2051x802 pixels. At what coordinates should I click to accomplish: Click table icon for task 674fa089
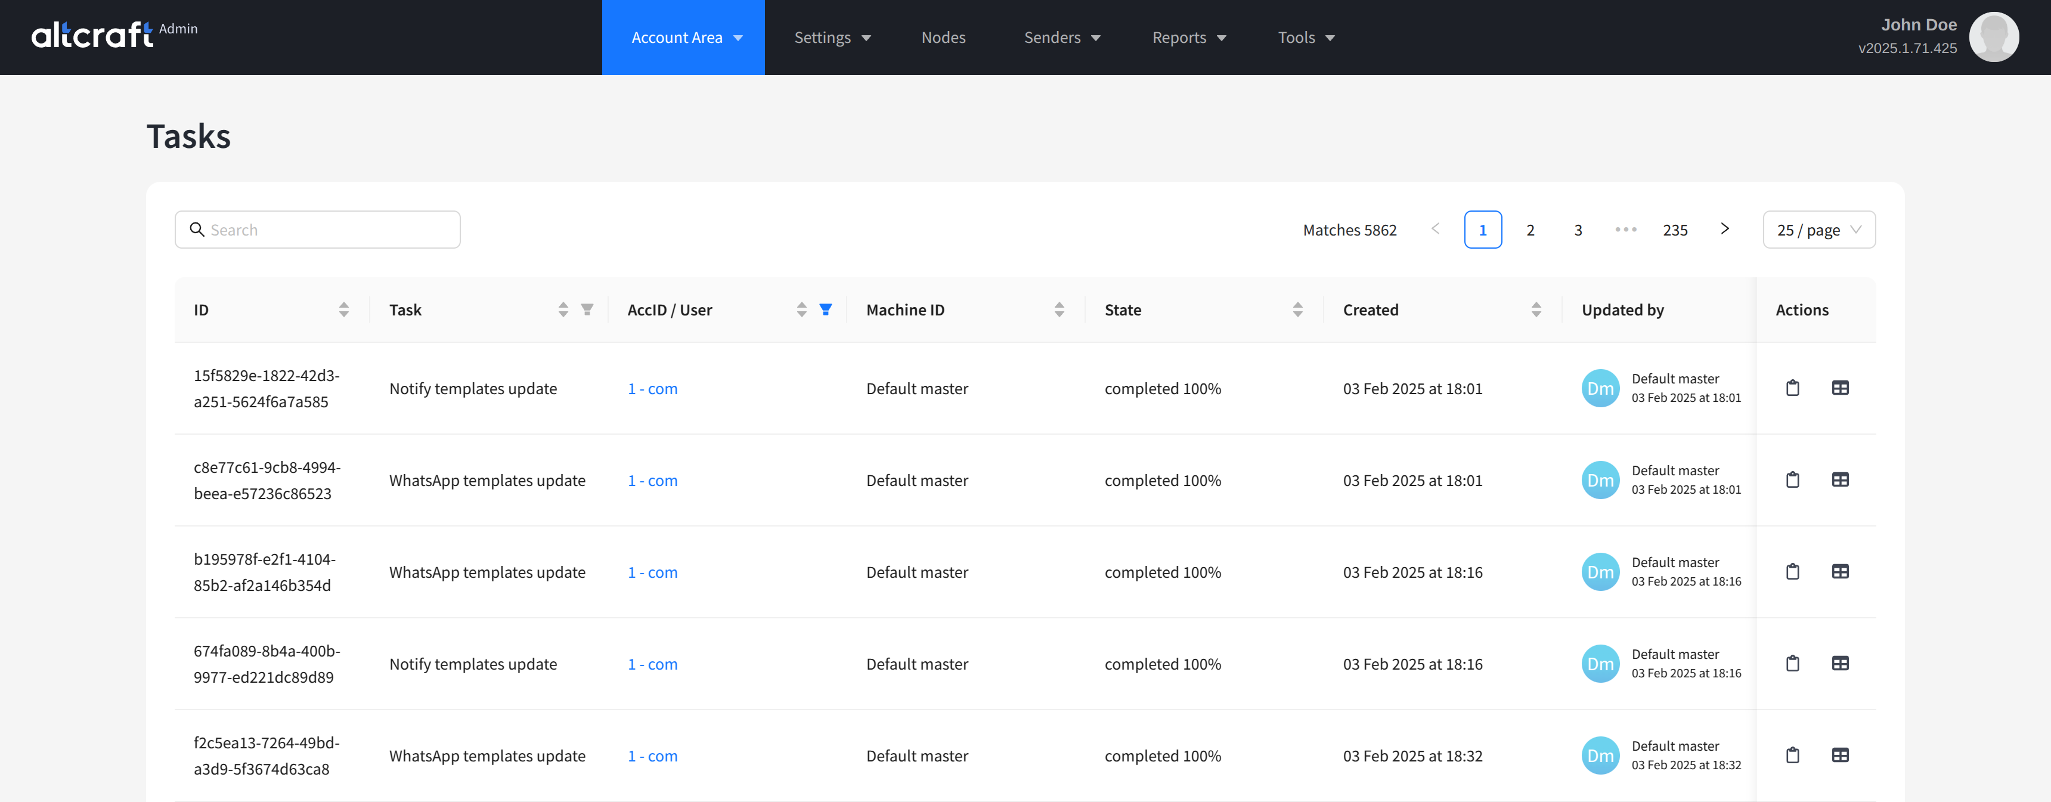1840,664
